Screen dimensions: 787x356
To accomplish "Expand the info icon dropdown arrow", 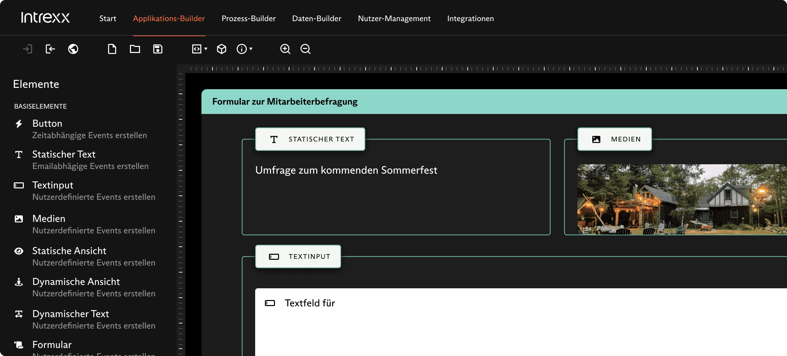I will (x=251, y=49).
